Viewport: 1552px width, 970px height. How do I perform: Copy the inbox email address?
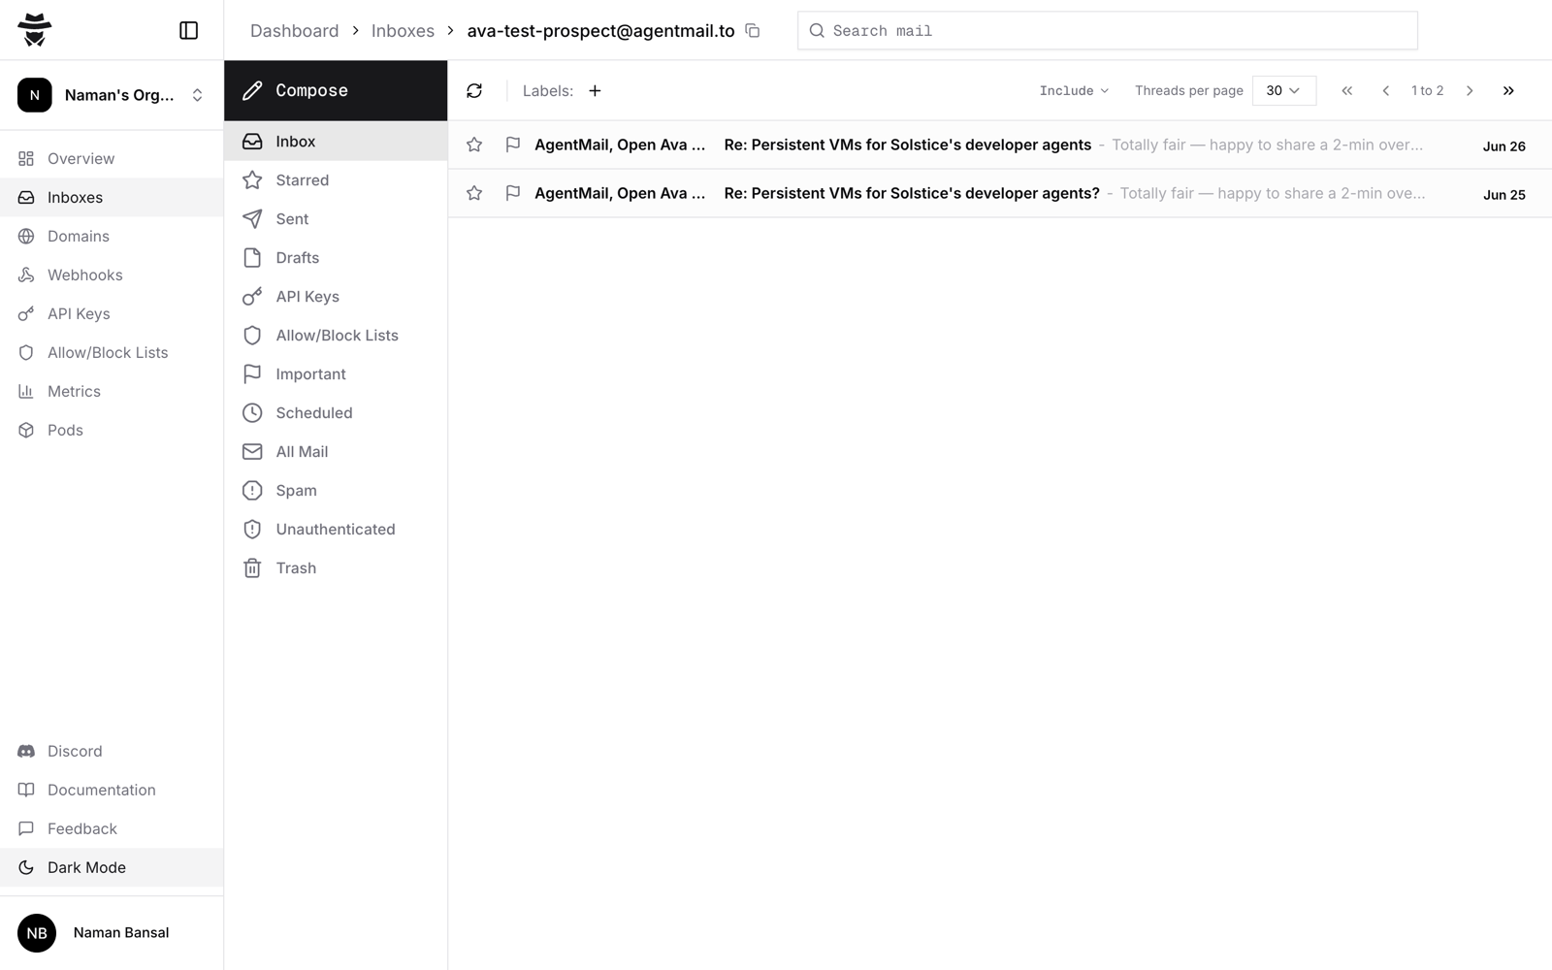point(752,30)
